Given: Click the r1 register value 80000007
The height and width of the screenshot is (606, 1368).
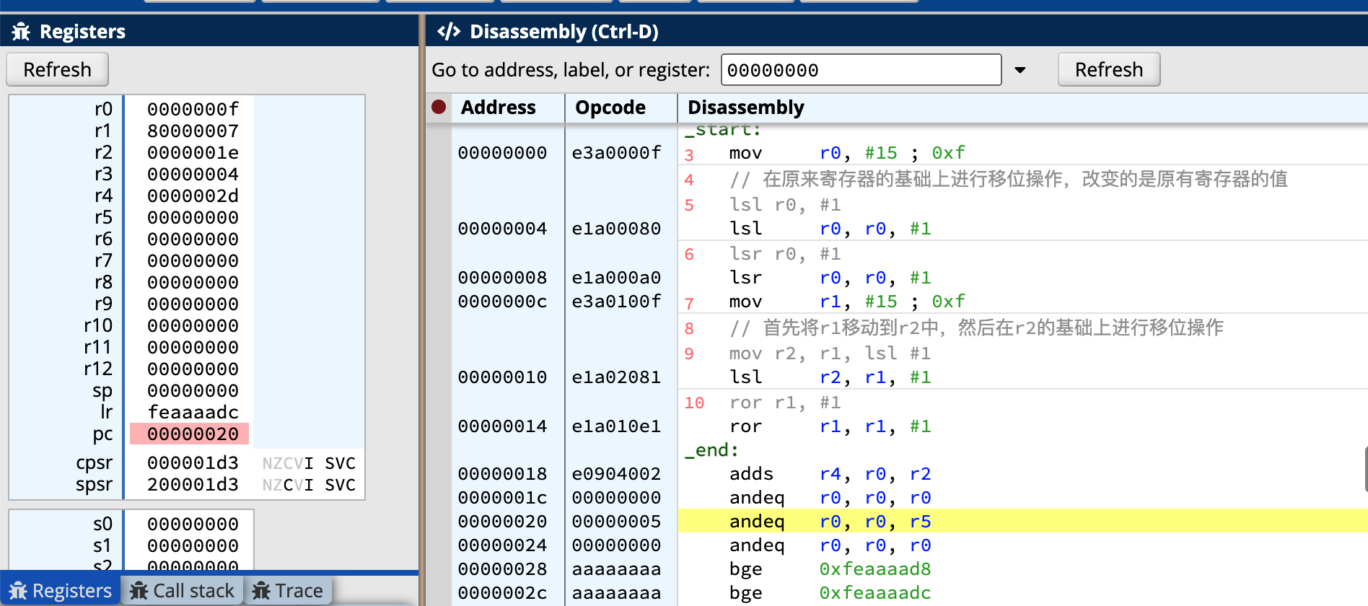Looking at the screenshot, I should pyautogui.click(x=192, y=131).
